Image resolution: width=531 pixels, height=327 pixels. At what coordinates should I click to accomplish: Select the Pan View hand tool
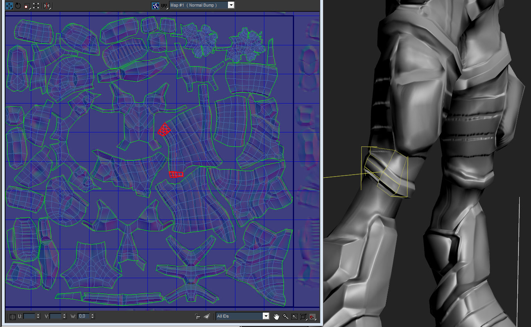tap(277, 316)
